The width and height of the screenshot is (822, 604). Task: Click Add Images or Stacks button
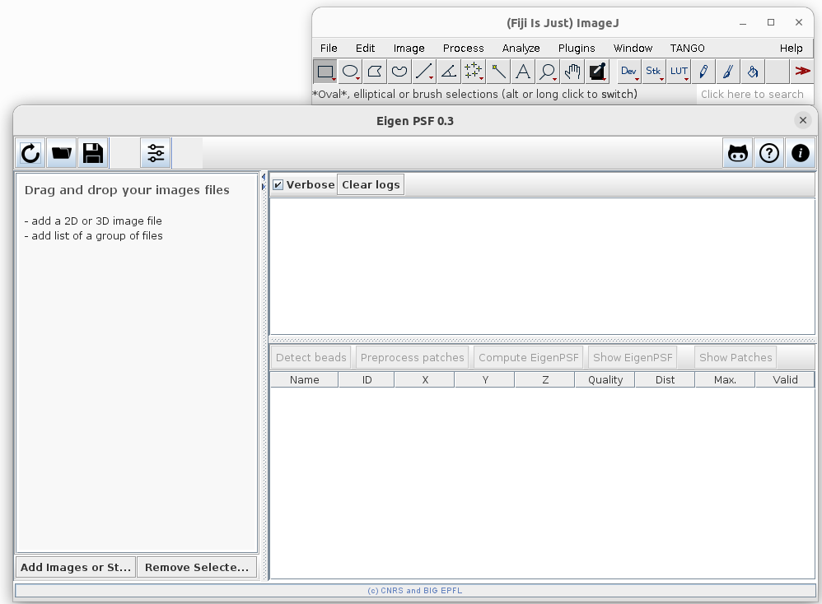click(76, 567)
